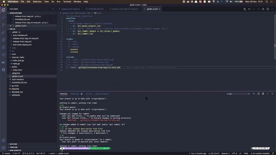The image size is (276, 155).
Task: Click the split editor right icon
Action: point(267,9)
